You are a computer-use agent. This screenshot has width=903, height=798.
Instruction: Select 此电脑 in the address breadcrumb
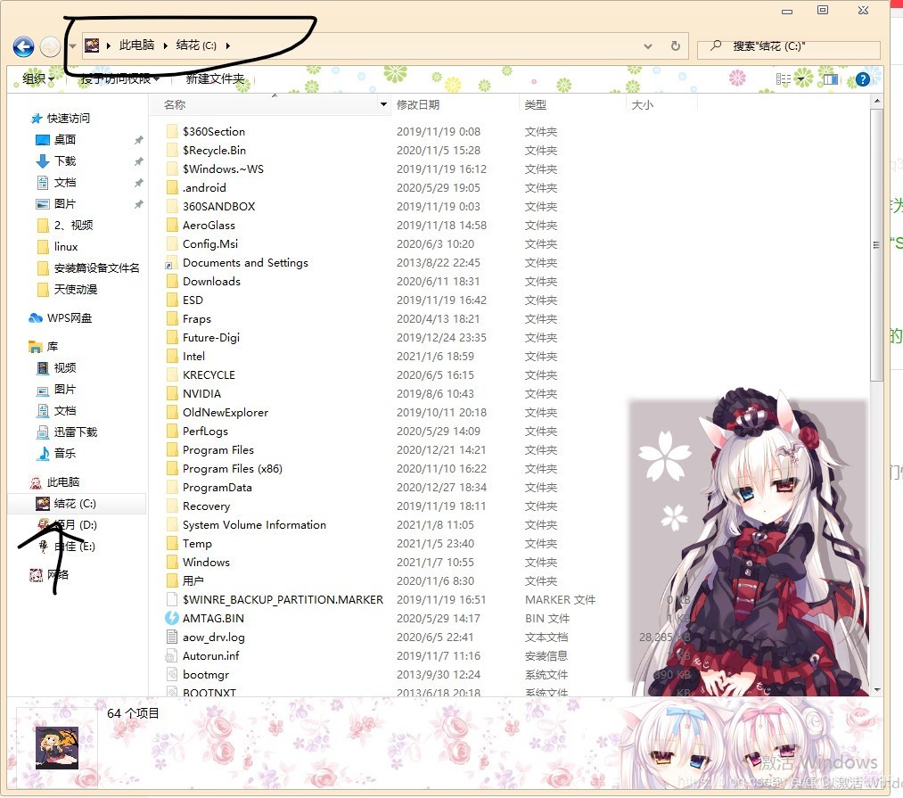[136, 45]
